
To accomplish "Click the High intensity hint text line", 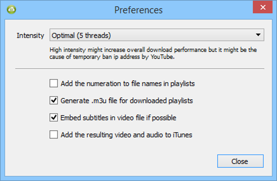I will coord(153,50).
